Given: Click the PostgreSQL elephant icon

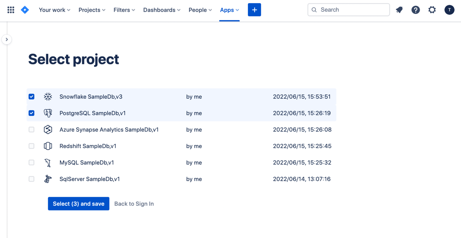Looking at the screenshot, I should [48, 113].
